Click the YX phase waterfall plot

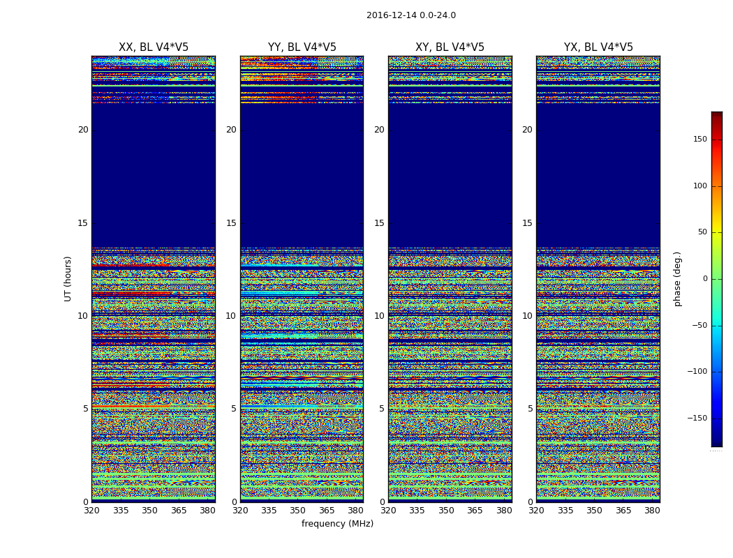click(598, 279)
